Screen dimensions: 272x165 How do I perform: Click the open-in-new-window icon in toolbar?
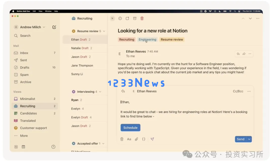point(127,18)
